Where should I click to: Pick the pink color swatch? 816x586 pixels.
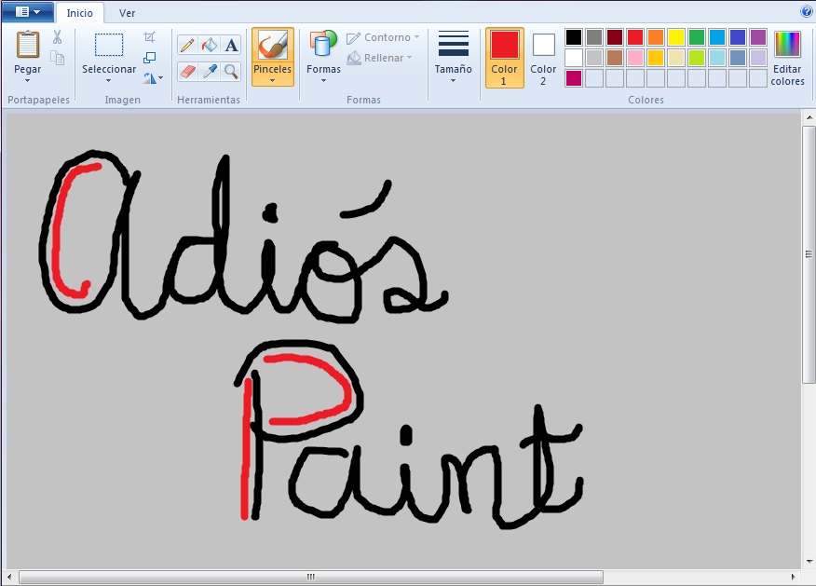click(635, 58)
